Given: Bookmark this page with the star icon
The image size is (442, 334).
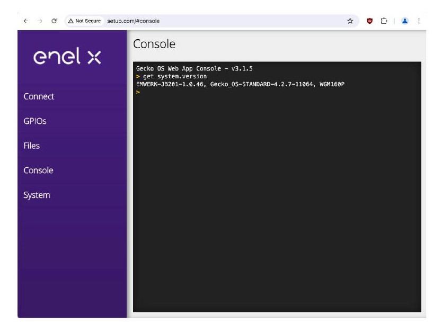Looking at the screenshot, I should 350,21.
